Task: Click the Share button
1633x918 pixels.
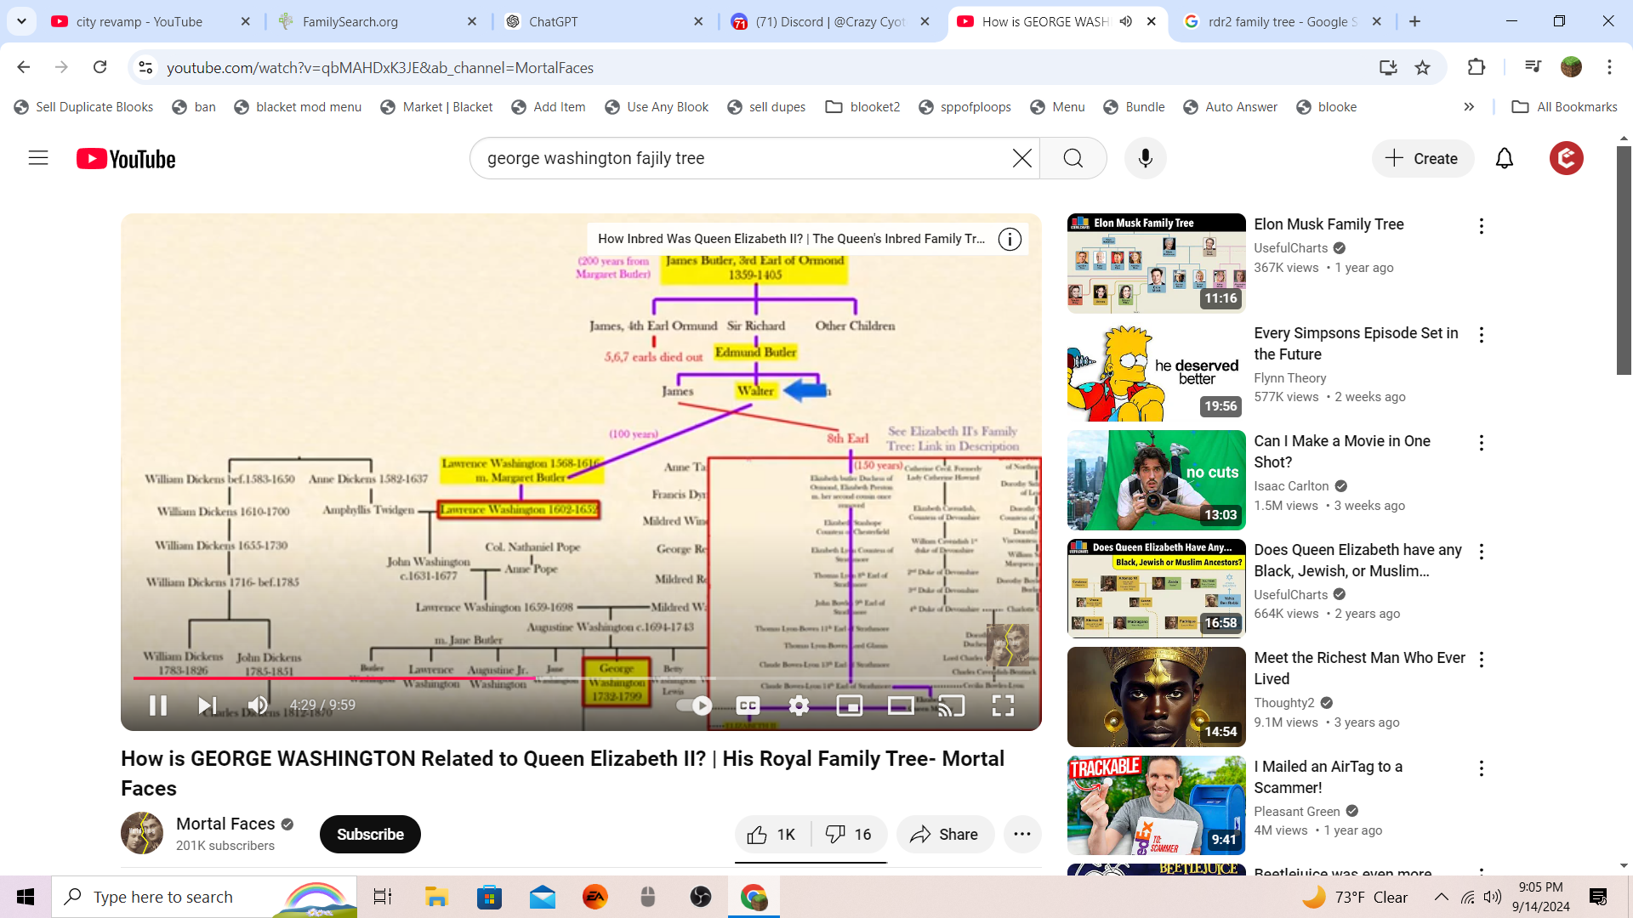Action: coord(944,835)
